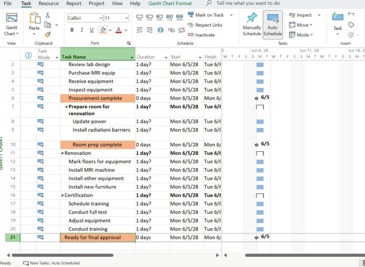365x267 pixels.
Task: Click the orange background color fill swatch
Action: pyautogui.click(x=103, y=30)
